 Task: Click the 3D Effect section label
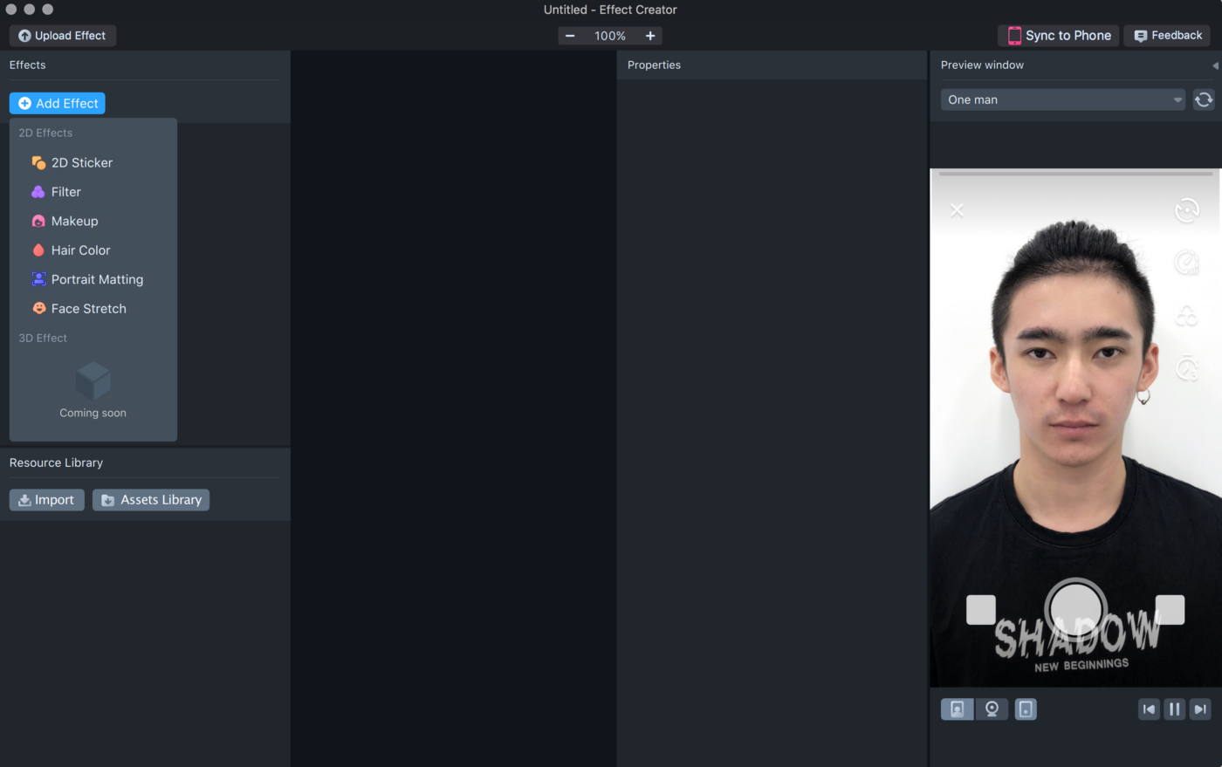tap(43, 339)
